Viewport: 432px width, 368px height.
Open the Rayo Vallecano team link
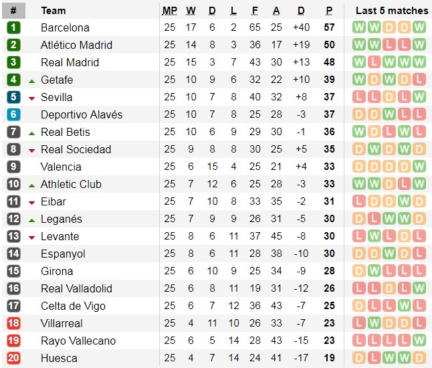point(78,341)
